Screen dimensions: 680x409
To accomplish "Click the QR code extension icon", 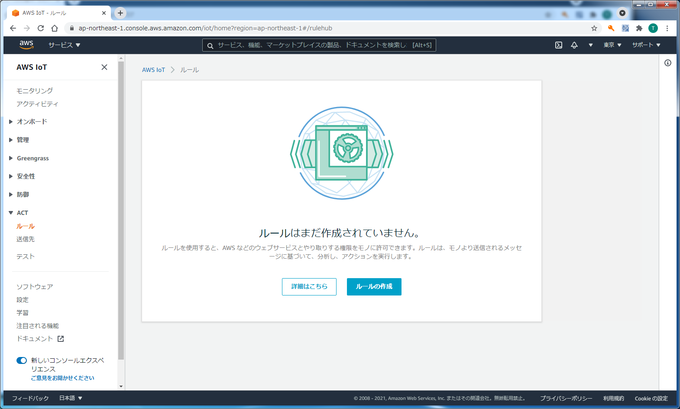I will [625, 28].
